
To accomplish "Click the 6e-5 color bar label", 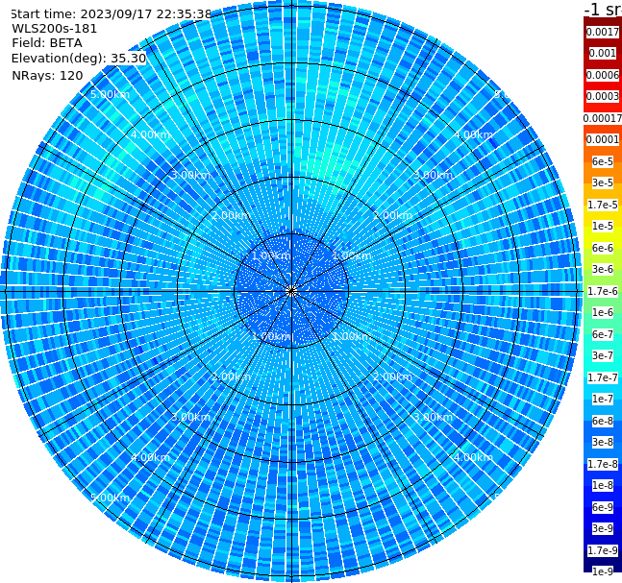I will pos(603,161).
